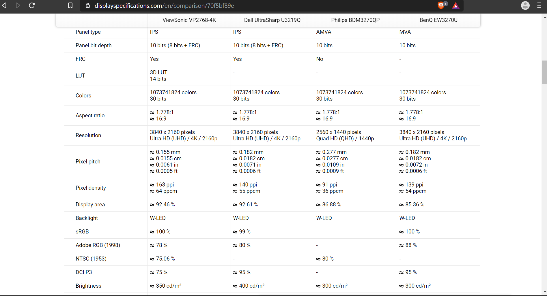Image resolution: width=547 pixels, height=296 pixels.
Task: Click the padlock site security icon
Action: pos(88,5)
